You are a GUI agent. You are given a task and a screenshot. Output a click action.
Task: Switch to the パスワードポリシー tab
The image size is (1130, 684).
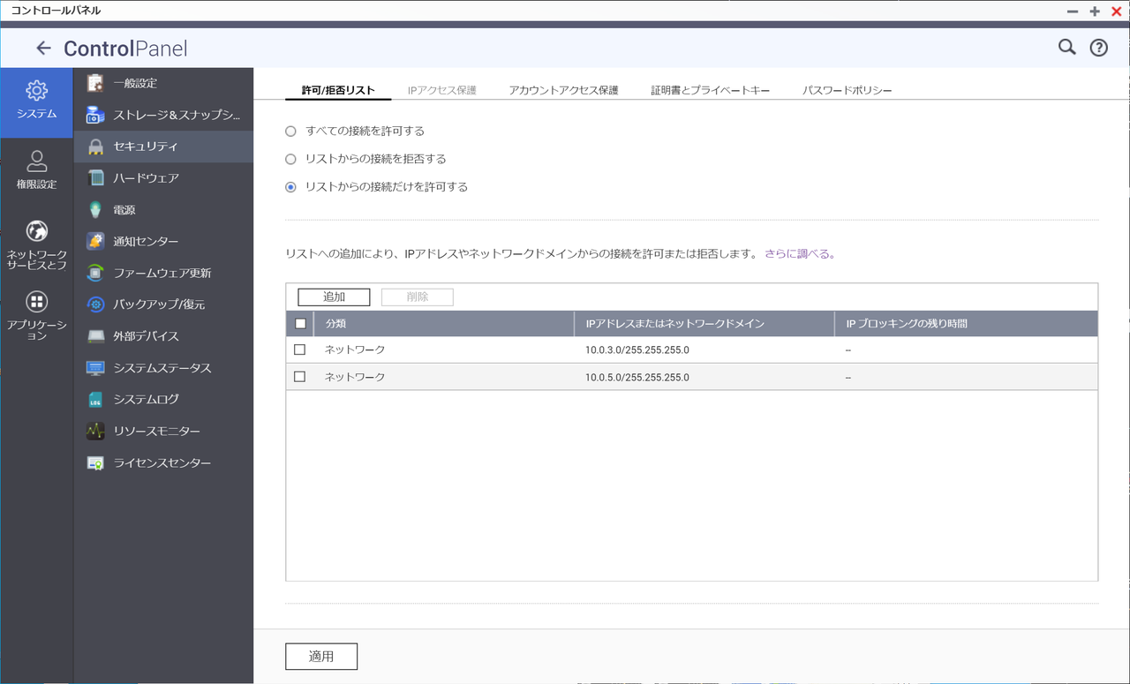click(x=846, y=89)
